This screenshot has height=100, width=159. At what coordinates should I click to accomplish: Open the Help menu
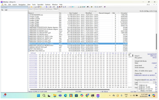pyautogui.click(x=61, y=5)
